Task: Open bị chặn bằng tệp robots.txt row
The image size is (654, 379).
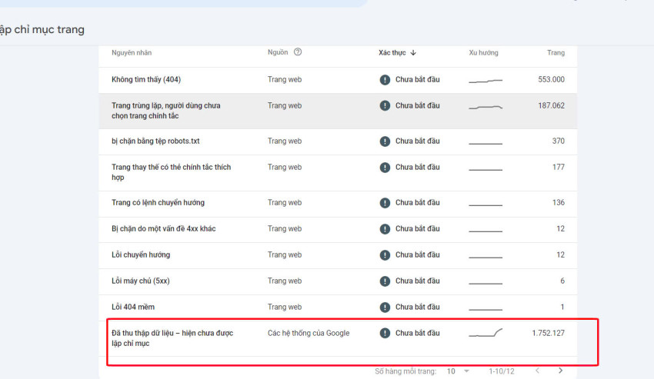Action: 155,141
